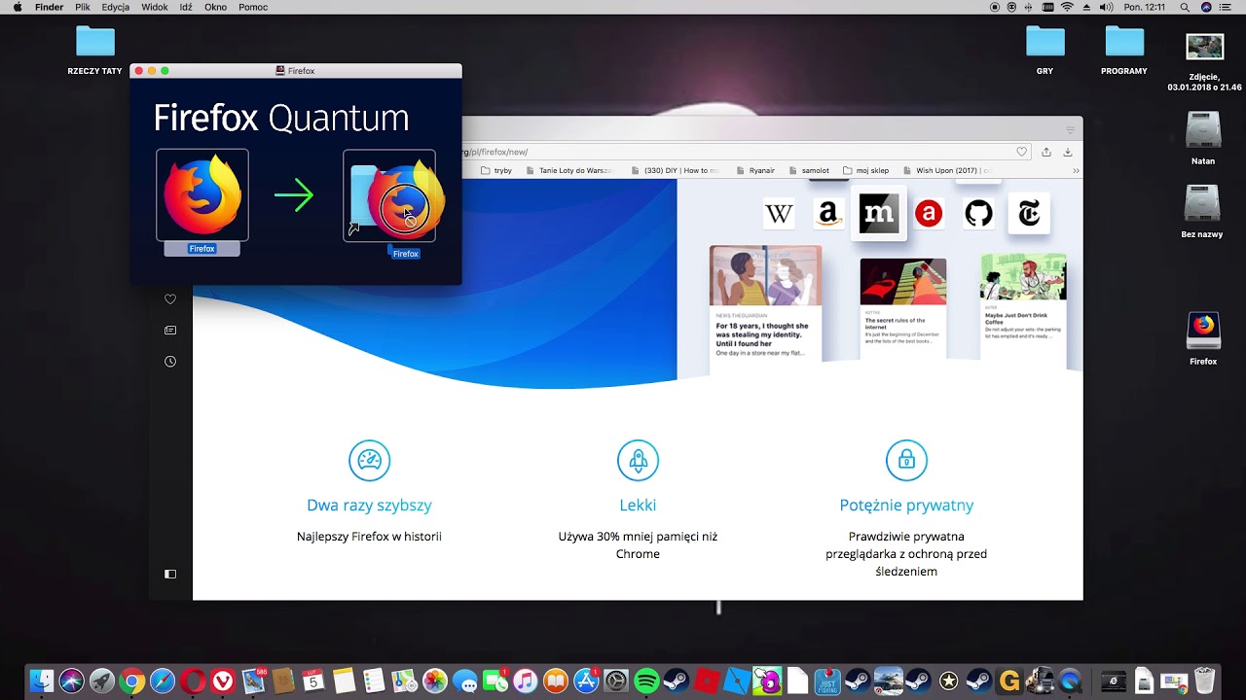This screenshot has height=700, width=1246.
Task: Click the downloads icon in the Opera toolbar
Action: click(1068, 152)
